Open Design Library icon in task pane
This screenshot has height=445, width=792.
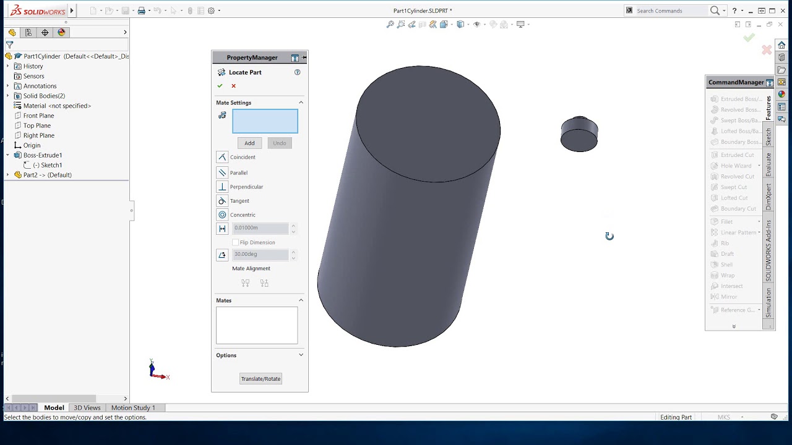[x=782, y=57]
